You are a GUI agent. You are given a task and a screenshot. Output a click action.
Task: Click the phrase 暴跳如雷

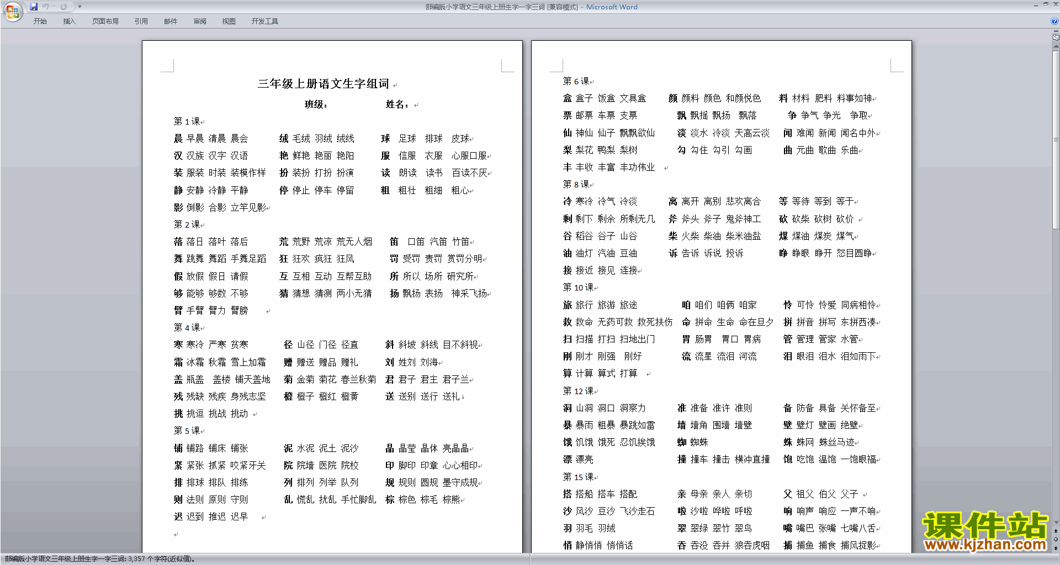[x=637, y=426]
